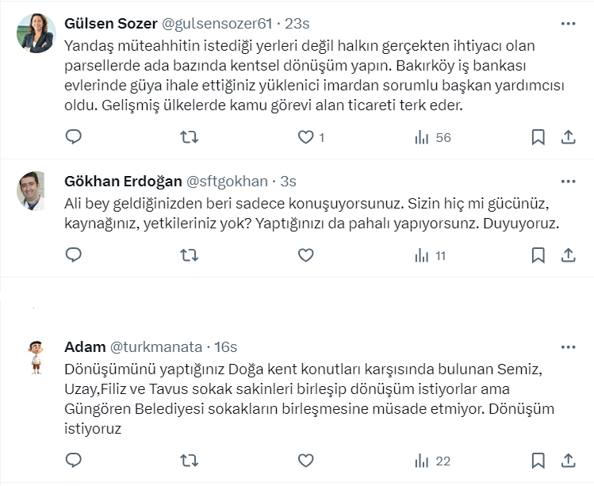Open the @sftgokhan handle link
The height and width of the screenshot is (486, 594).
point(227,181)
